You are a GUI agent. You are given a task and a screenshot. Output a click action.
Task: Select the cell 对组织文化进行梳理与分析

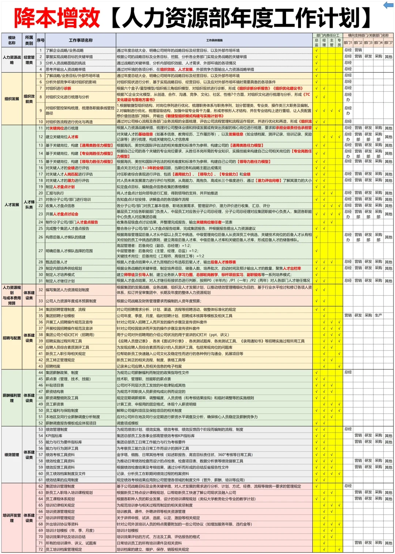click(x=80, y=97)
